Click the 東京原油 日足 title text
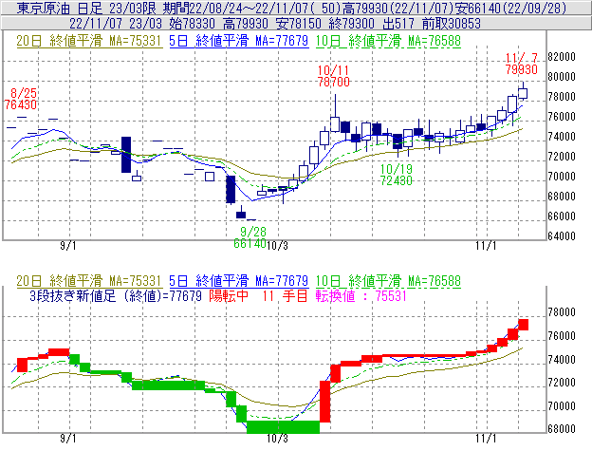592x451 pixels. coord(58,8)
